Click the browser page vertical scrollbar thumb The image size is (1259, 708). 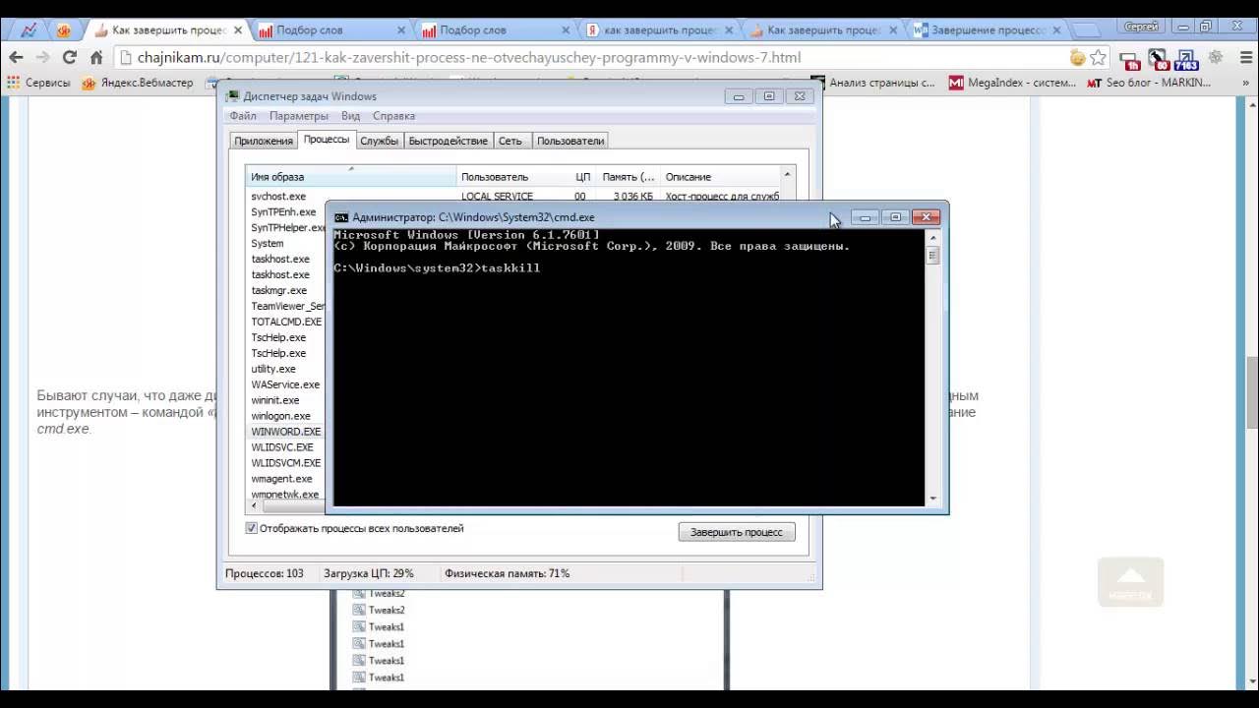(1252, 391)
